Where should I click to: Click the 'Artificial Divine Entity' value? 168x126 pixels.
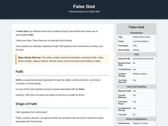(x=141, y=37)
